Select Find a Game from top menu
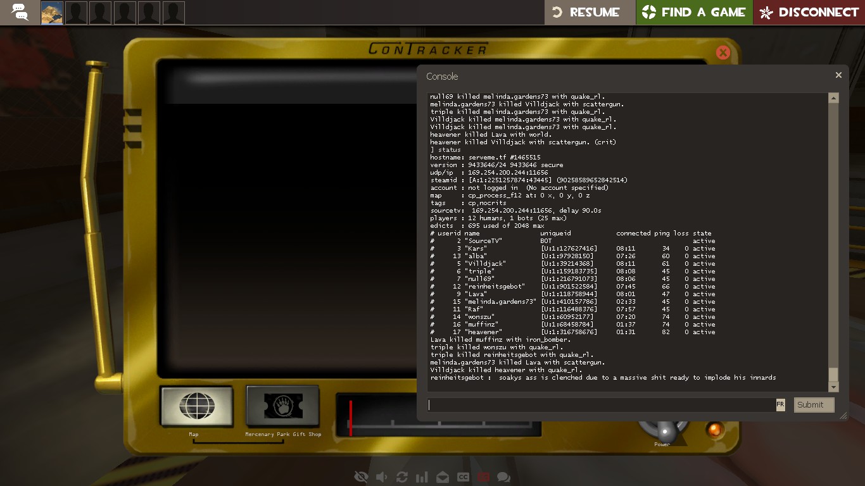Screen dimensions: 865x486 (694, 12)
